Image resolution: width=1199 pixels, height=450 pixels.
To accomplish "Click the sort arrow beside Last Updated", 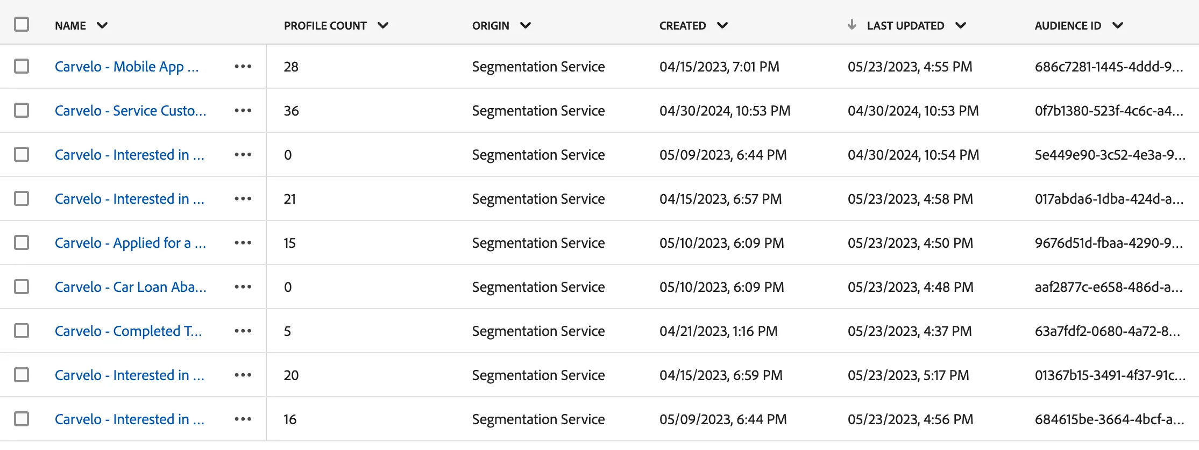I will tap(852, 25).
